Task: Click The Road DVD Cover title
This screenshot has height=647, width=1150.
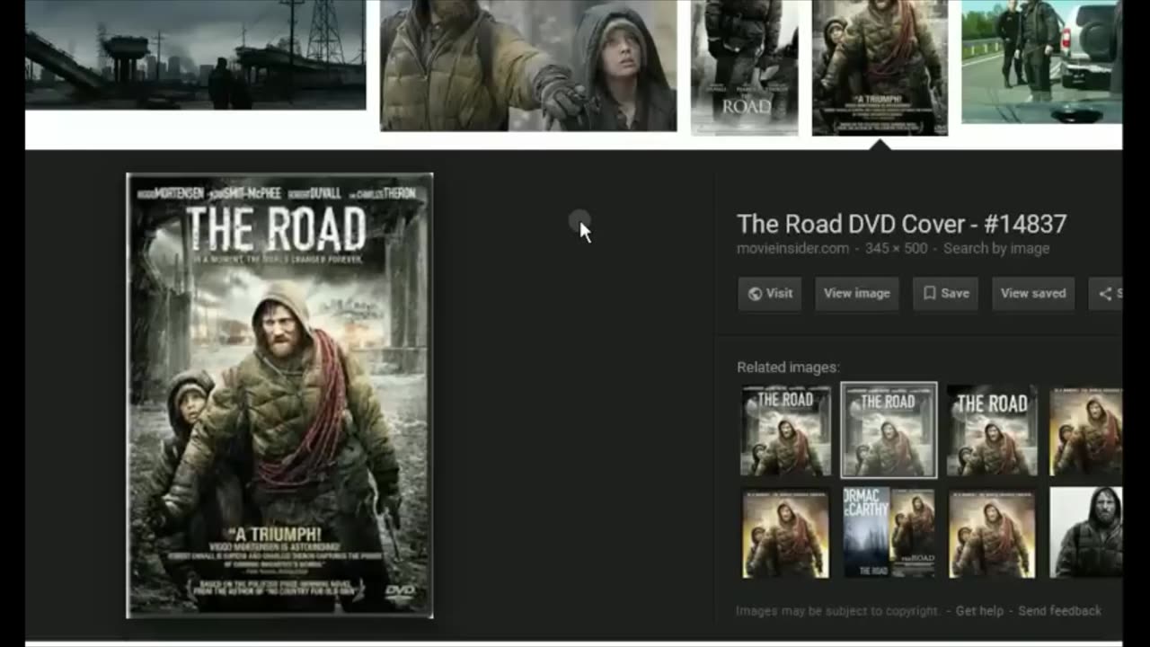Action: pos(901,224)
